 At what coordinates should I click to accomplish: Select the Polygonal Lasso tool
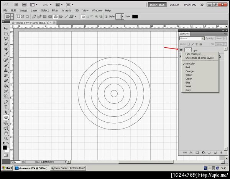pyautogui.click(x=6, y=39)
